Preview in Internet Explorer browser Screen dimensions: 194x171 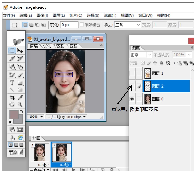pyautogui.click(x=20, y=138)
